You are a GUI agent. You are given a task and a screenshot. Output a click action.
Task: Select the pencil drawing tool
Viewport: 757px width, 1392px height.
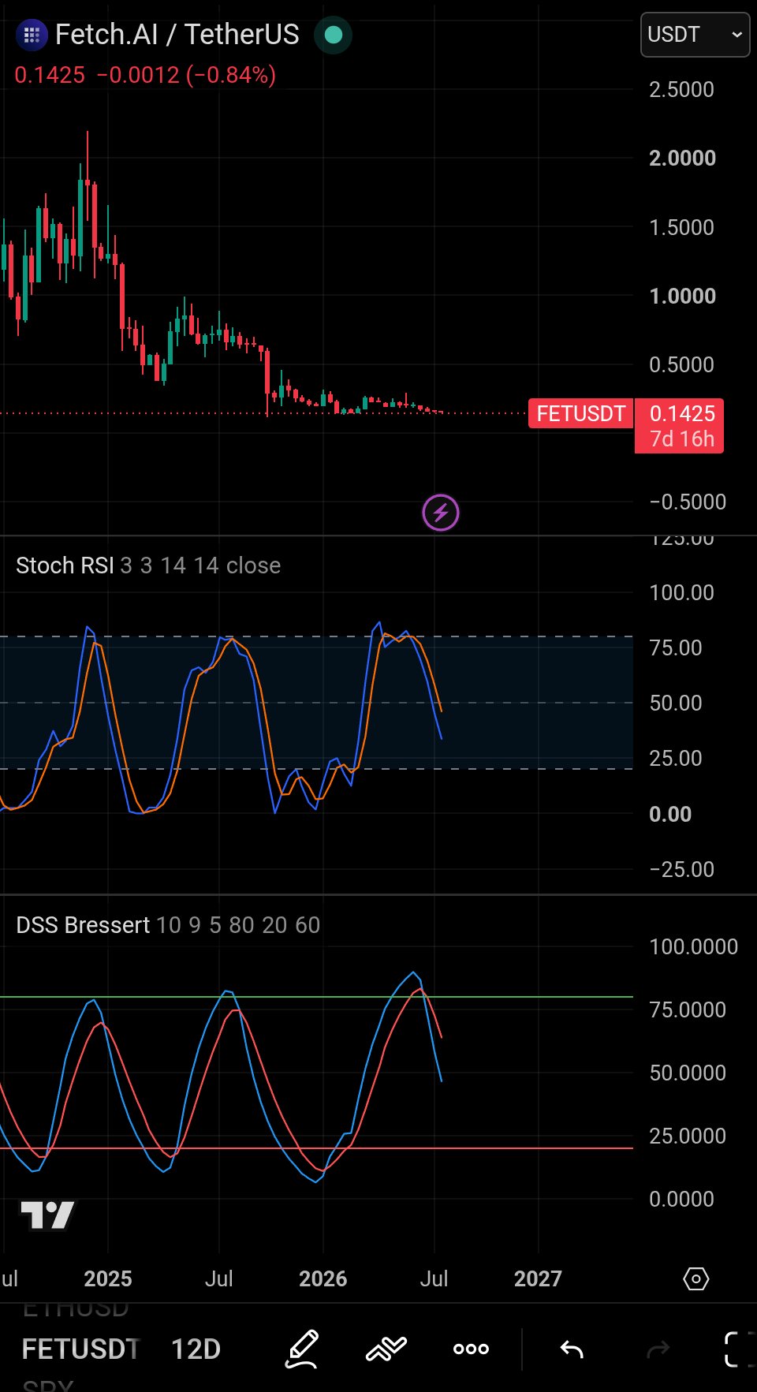302,1349
